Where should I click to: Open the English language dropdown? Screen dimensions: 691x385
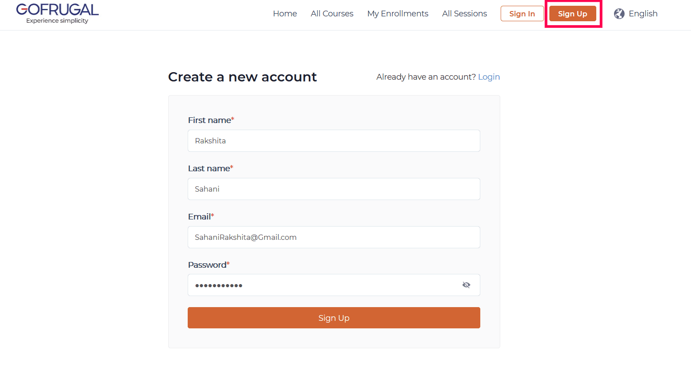(x=643, y=14)
